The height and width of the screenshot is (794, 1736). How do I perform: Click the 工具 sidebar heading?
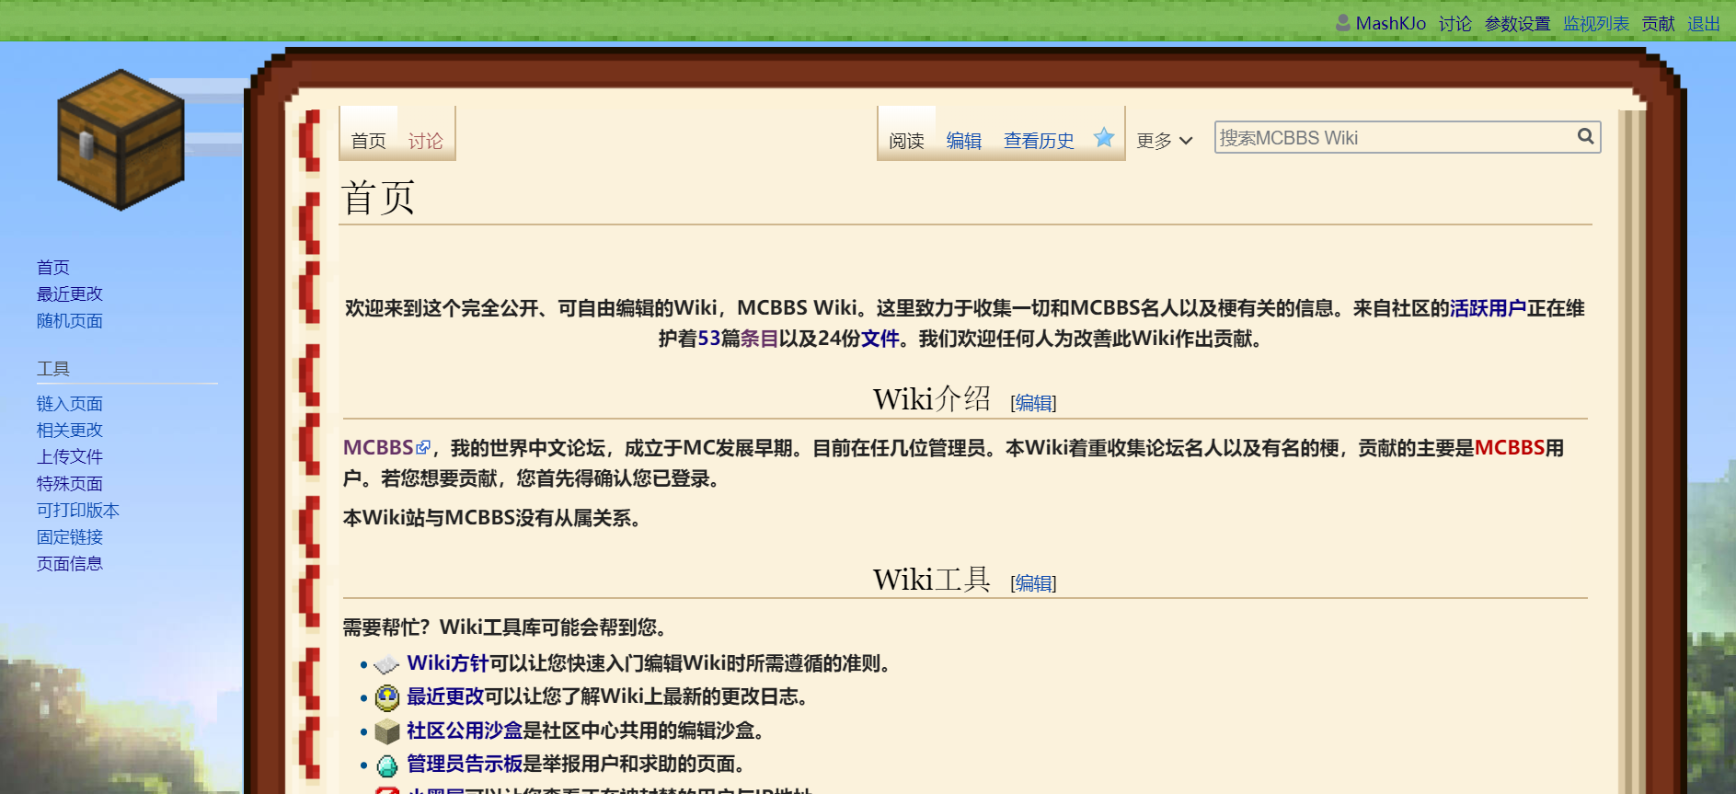coord(53,369)
